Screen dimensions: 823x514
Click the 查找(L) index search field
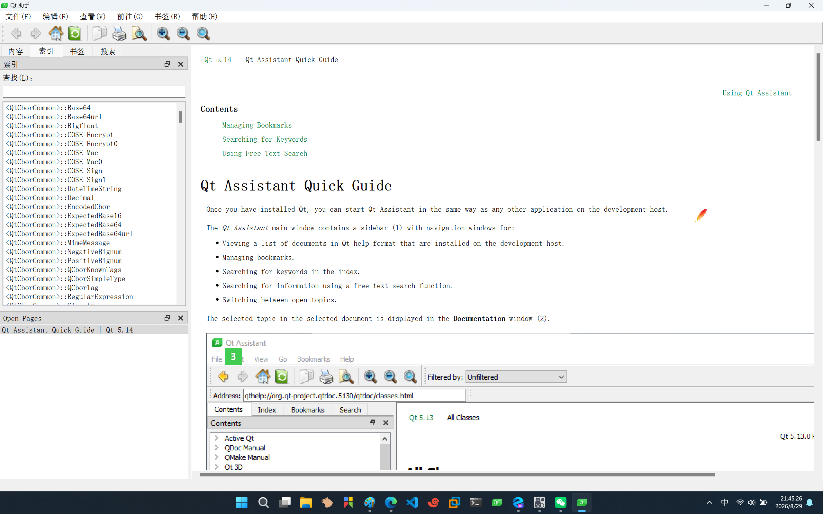click(x=94, y=91)
